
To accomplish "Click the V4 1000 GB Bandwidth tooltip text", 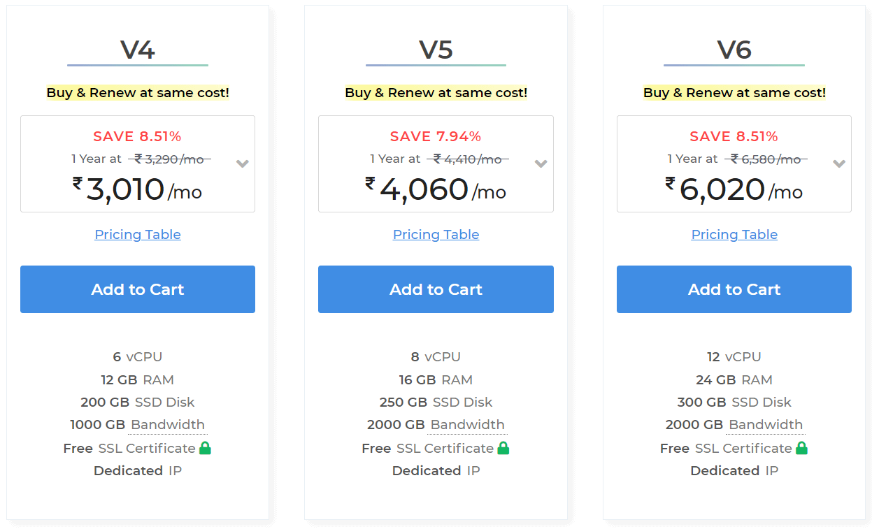I will click(x=168, y=425).
